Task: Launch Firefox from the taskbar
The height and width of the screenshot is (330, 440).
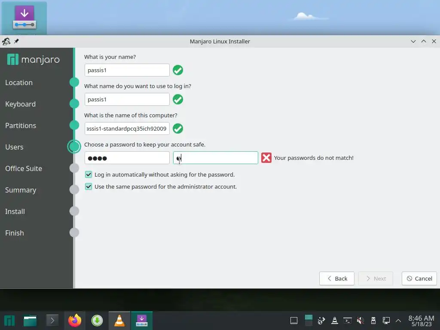Action: point(75,321)
